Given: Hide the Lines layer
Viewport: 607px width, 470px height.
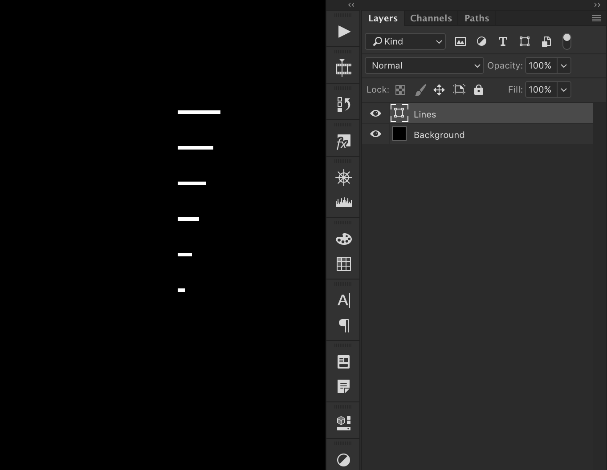Looking at the screenshot, I should click(375, 113).
